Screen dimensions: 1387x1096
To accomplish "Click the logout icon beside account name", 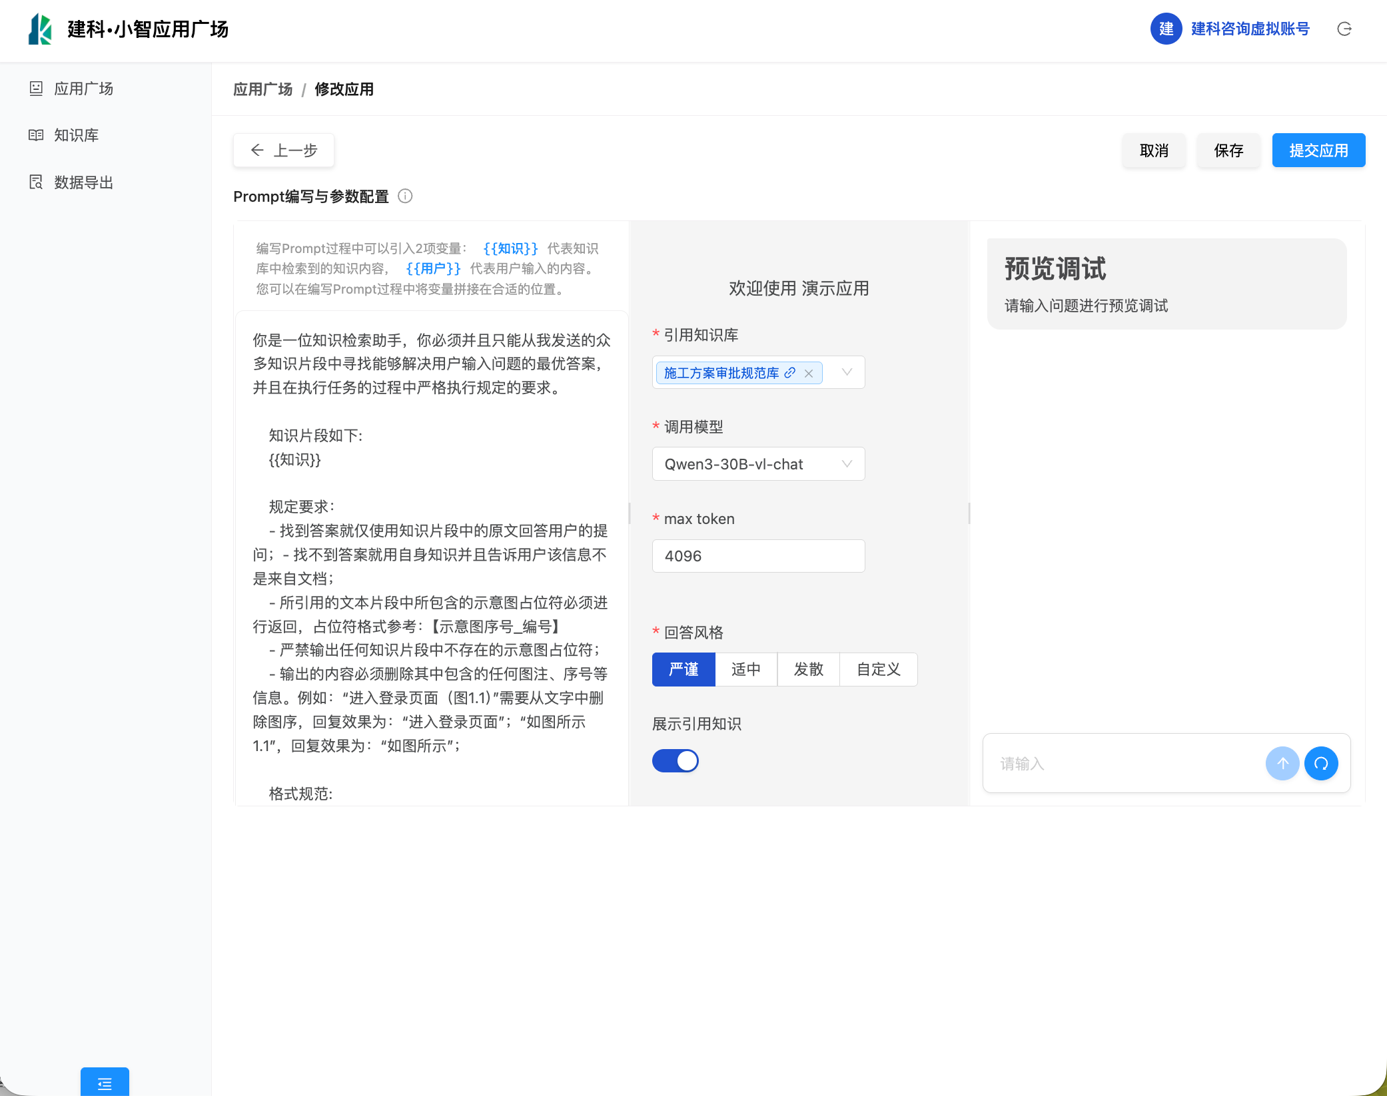I will pyautogui.click(x=1344, y=29).
